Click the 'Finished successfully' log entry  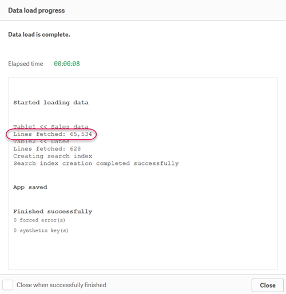53,211
